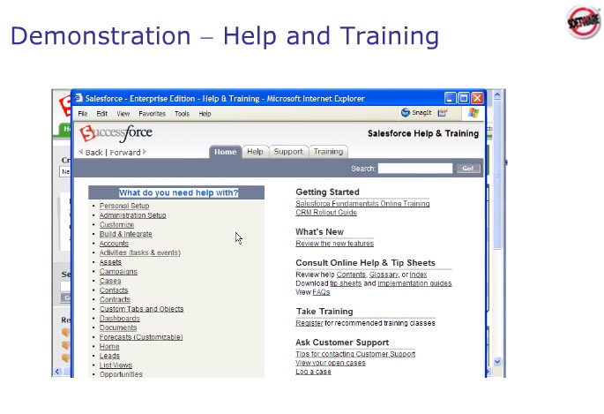Screen dimensions: 604x414
Task: Open the Personal Setup help link
Action: coord(124,206)
